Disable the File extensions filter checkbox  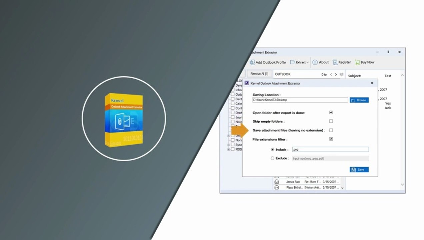click(x=331, y=139)
